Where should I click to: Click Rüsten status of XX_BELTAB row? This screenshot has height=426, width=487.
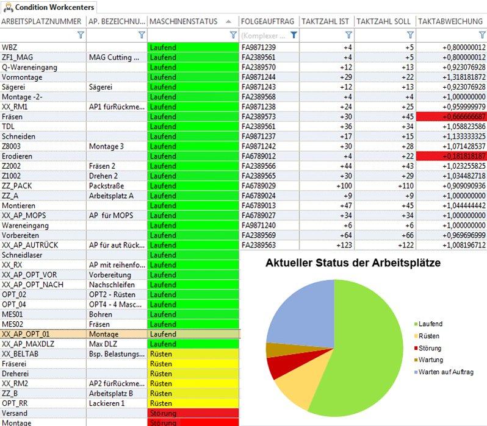[x=193, y=354]
